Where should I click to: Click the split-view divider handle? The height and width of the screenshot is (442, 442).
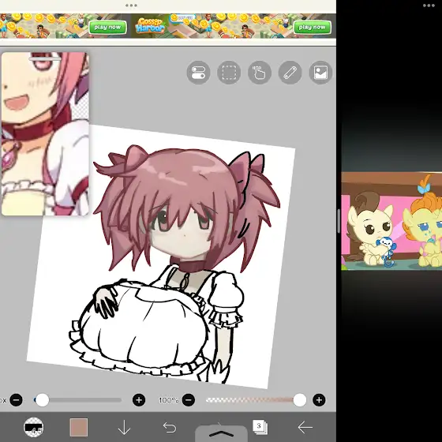point(339,221)
